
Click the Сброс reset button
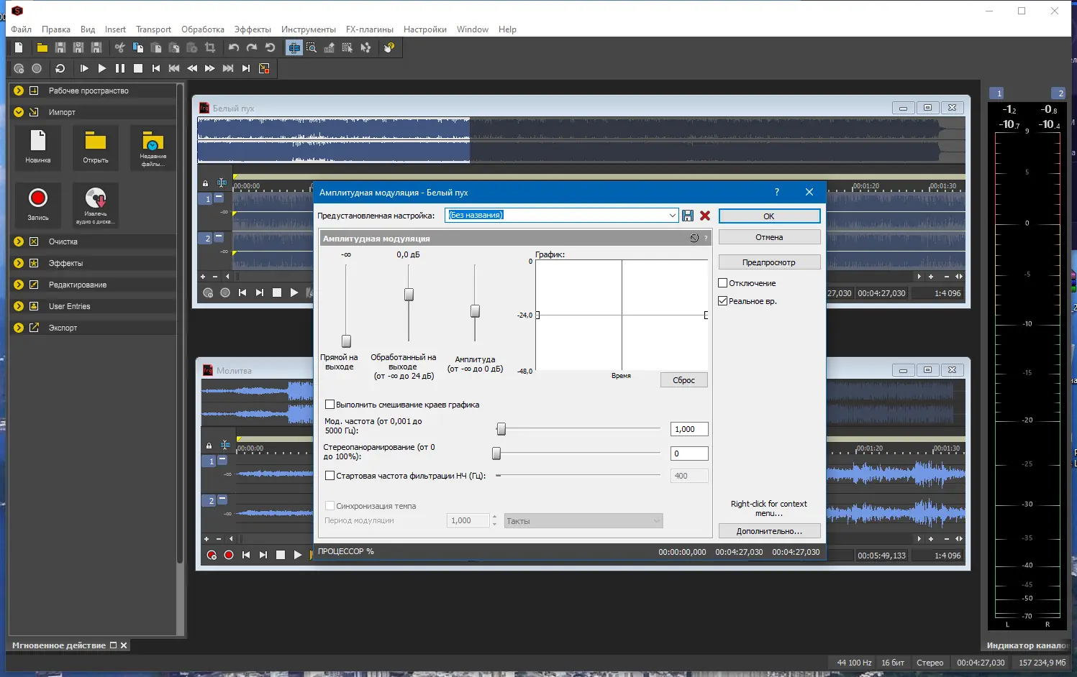click(x=683, y=380)
